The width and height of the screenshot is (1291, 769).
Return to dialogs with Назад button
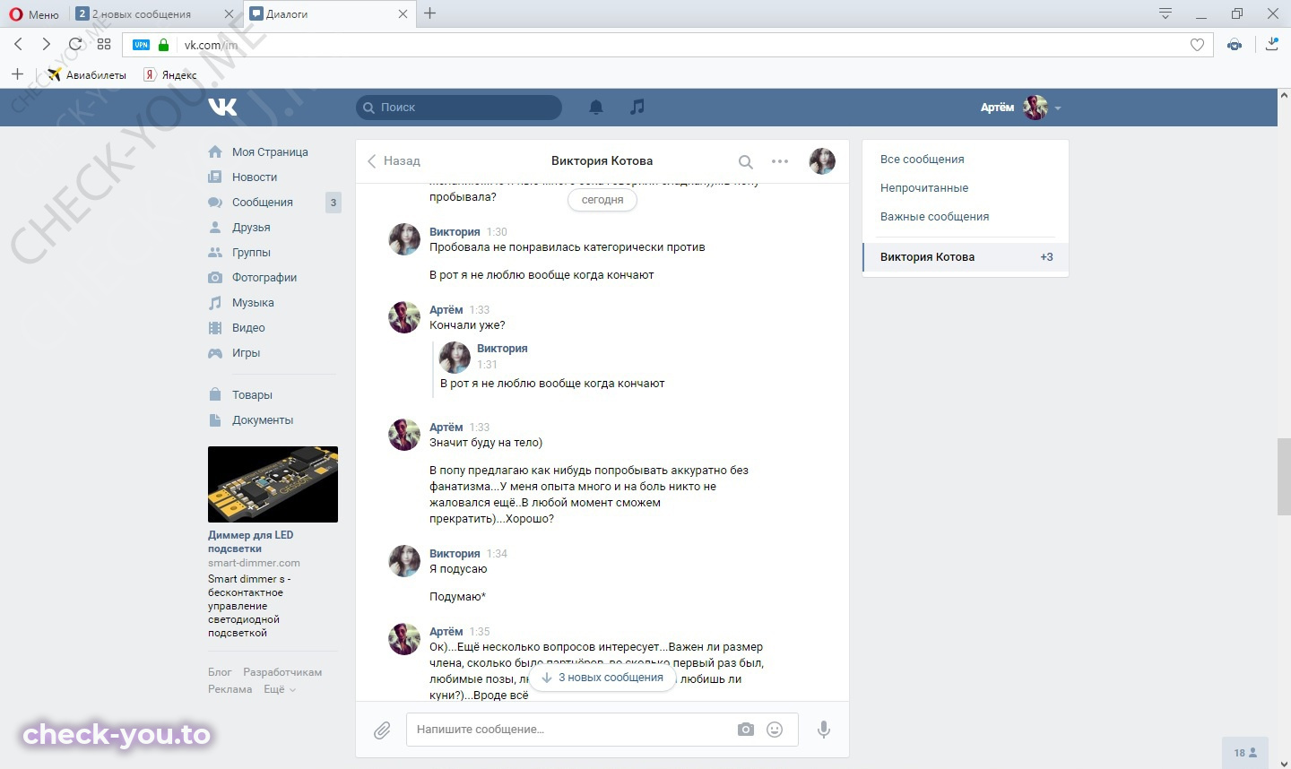[394, 161]
